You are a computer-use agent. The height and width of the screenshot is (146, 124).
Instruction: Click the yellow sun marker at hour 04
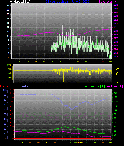[x=30, y=137]
